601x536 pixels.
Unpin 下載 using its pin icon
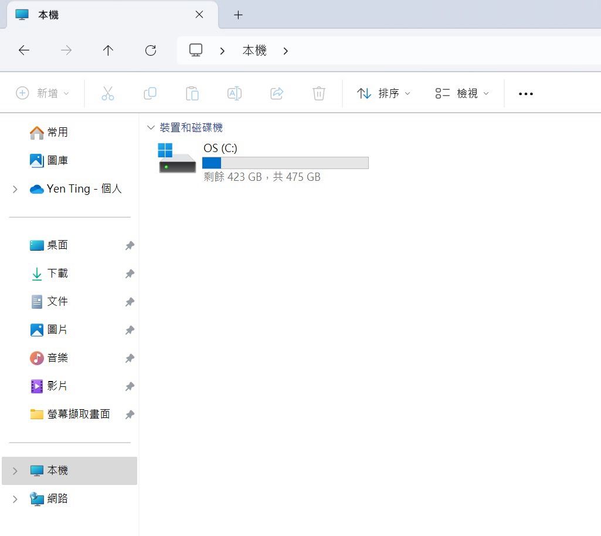tap(130, 274)
